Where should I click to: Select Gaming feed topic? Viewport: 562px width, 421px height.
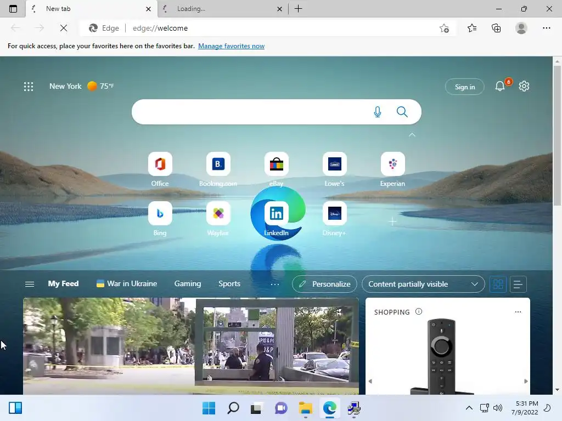[188, 283]
